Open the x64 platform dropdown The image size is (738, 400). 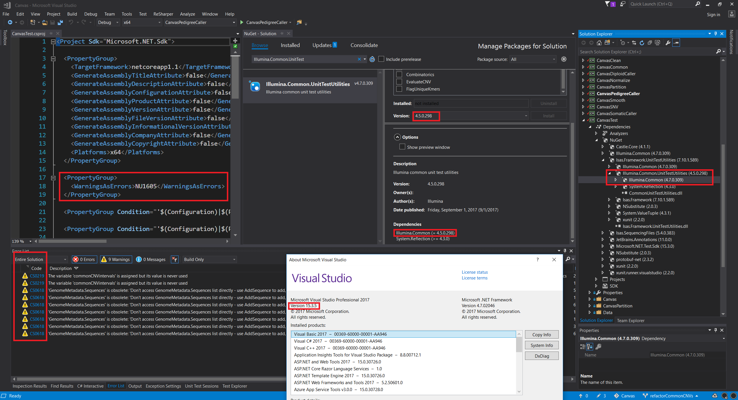(159, 22)
